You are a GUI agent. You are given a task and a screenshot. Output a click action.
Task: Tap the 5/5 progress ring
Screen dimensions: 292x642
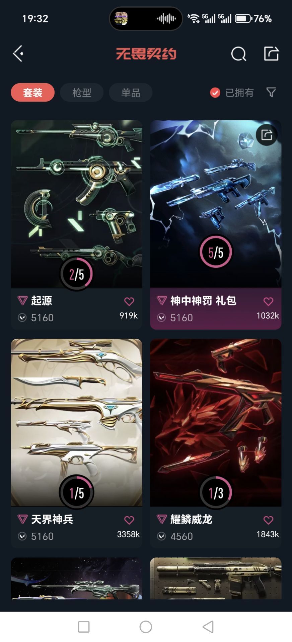click(216, 252)
